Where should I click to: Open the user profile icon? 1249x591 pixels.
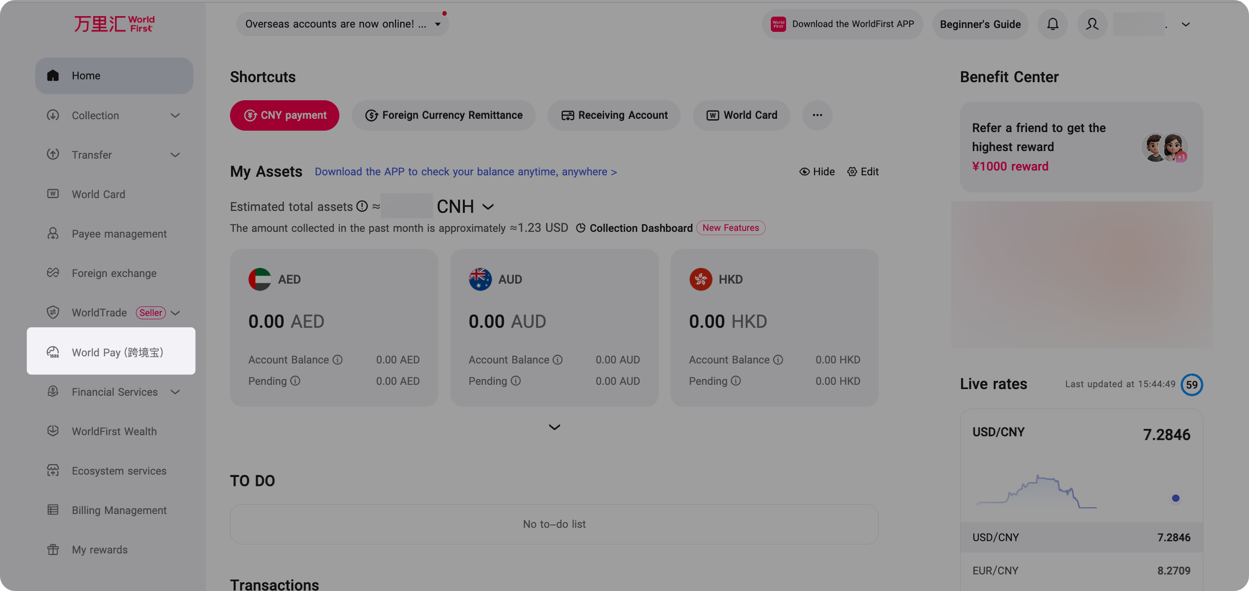pyautogui.click(x=1092, y=24)
